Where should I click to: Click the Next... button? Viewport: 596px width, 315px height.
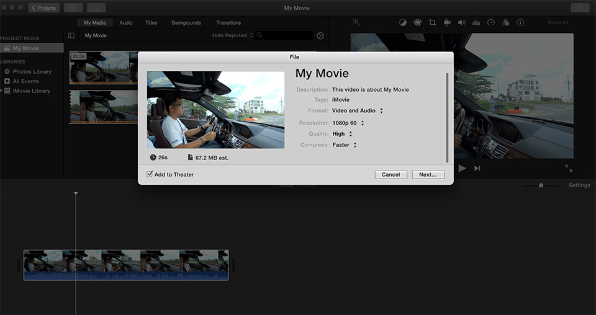pos(428,175)
